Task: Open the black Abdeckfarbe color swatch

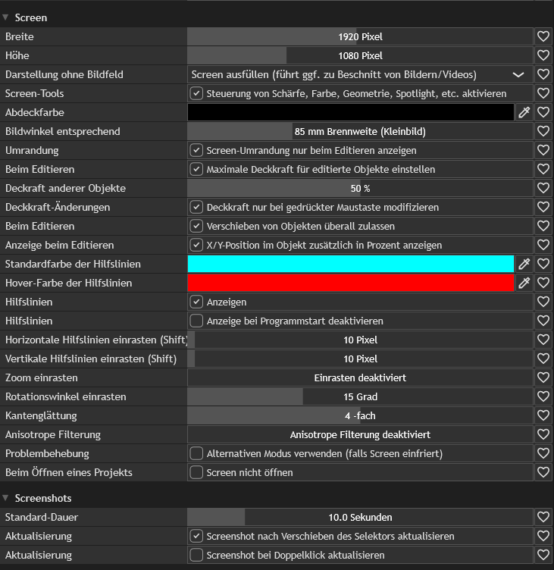Action: 351,112
